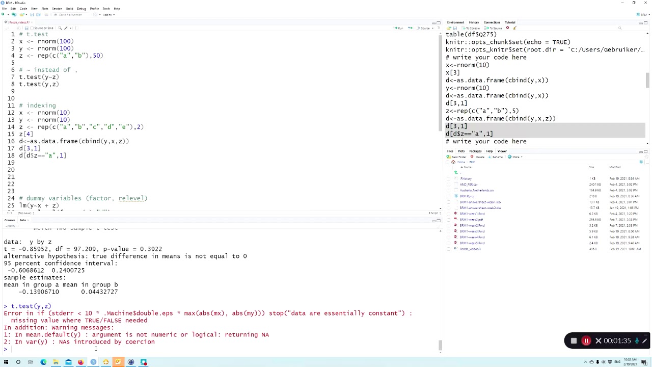Click the Go to file/function field
Screen dimensions: 652x367
(70, 15)
